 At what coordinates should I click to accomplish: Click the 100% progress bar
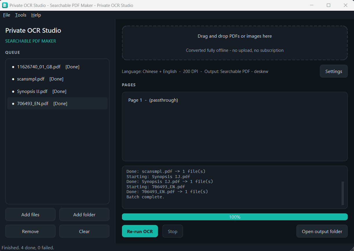(x=235, y=217)
